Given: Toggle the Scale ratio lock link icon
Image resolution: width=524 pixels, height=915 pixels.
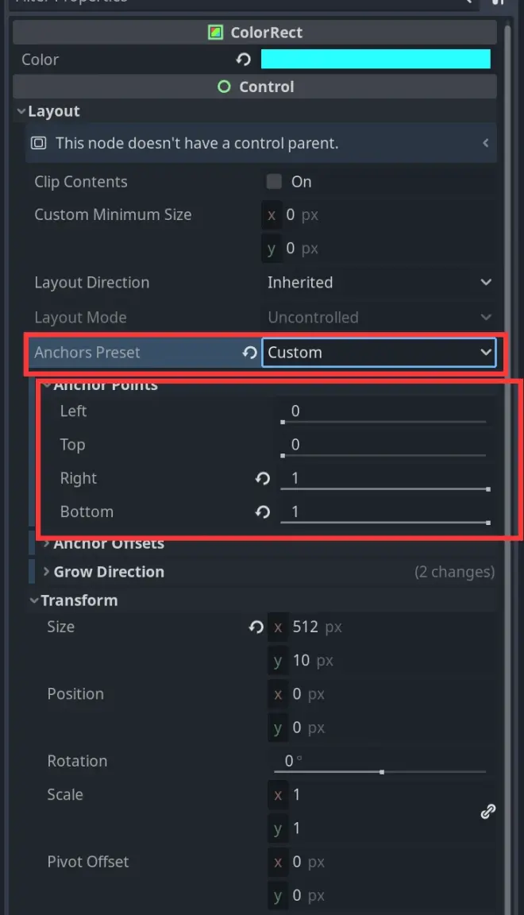Looking at the screenshot, I should click(x=488, y=811).
